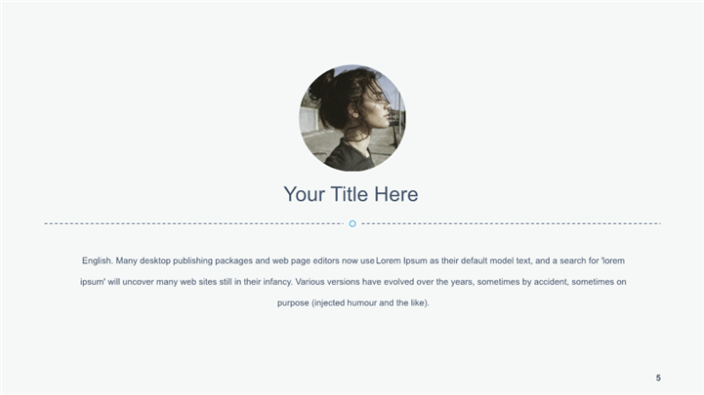Image resolution: width=704 pixels, height=395 pixels.
Task: Click the small circle marker on the divider
Action: [352, 223]
